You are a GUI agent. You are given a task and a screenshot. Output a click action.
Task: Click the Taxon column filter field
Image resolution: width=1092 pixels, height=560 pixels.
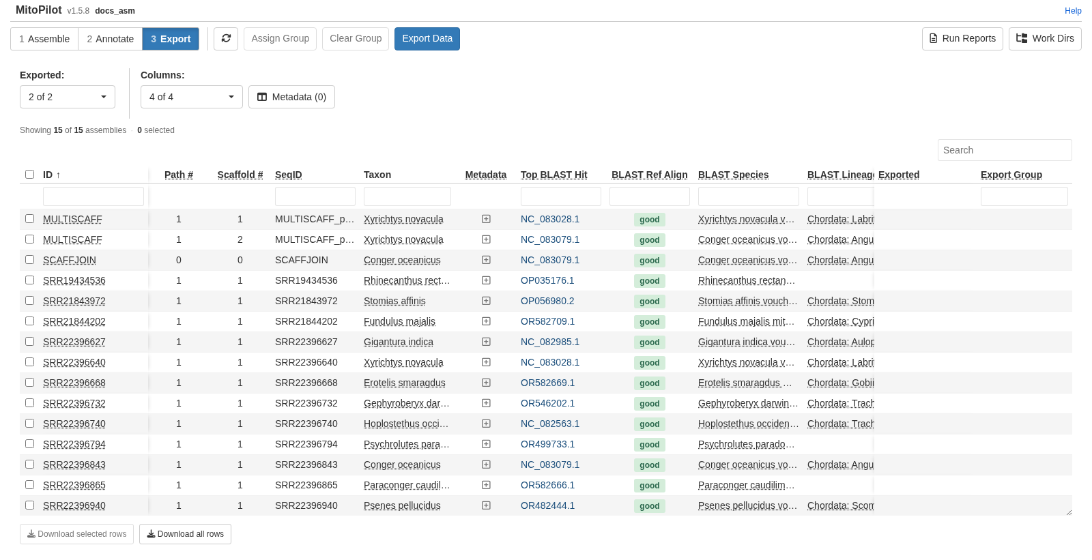tap(407, 196)
